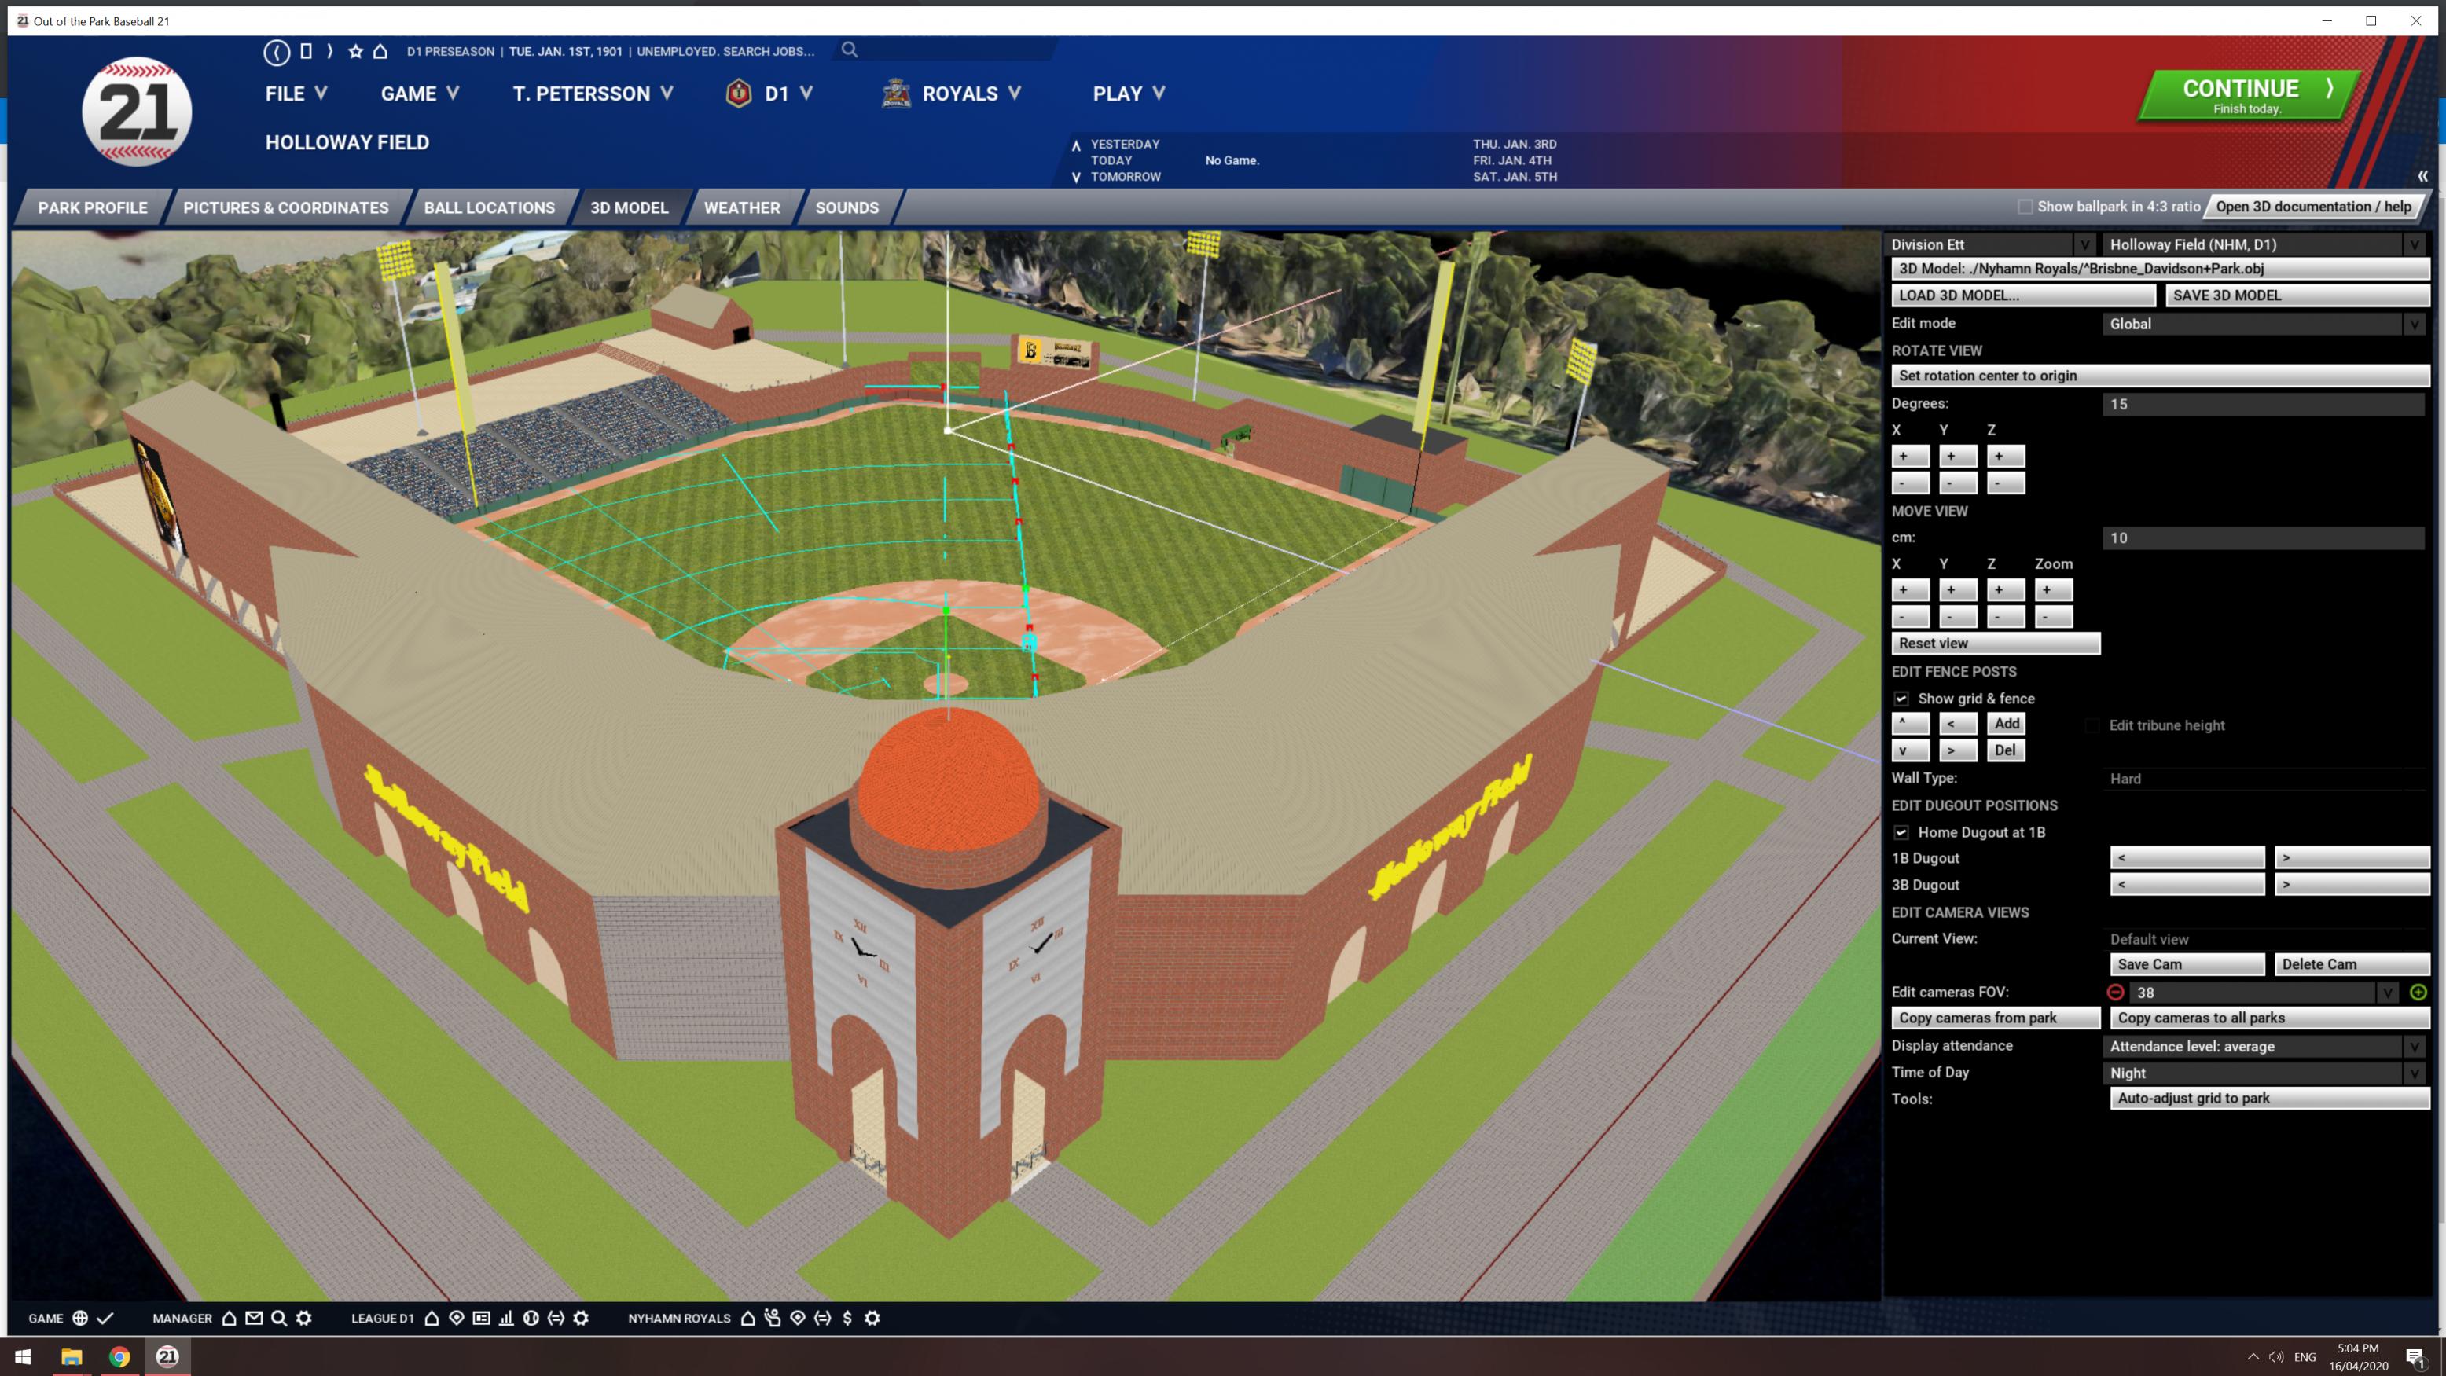The image size is (2446, 1376).
Task: Open the Holloway Field park dropdown
Action: click(x=2265, y=244)
